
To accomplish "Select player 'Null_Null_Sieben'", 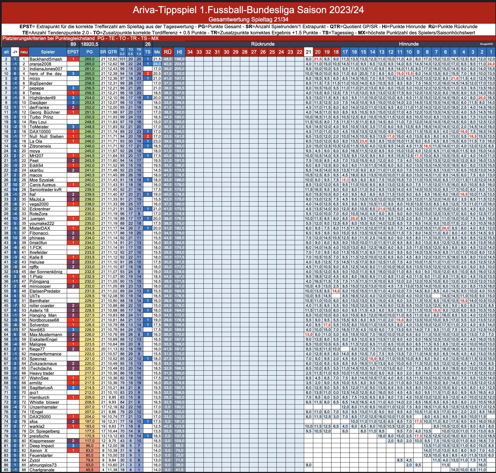I will [x=46, y=136].
